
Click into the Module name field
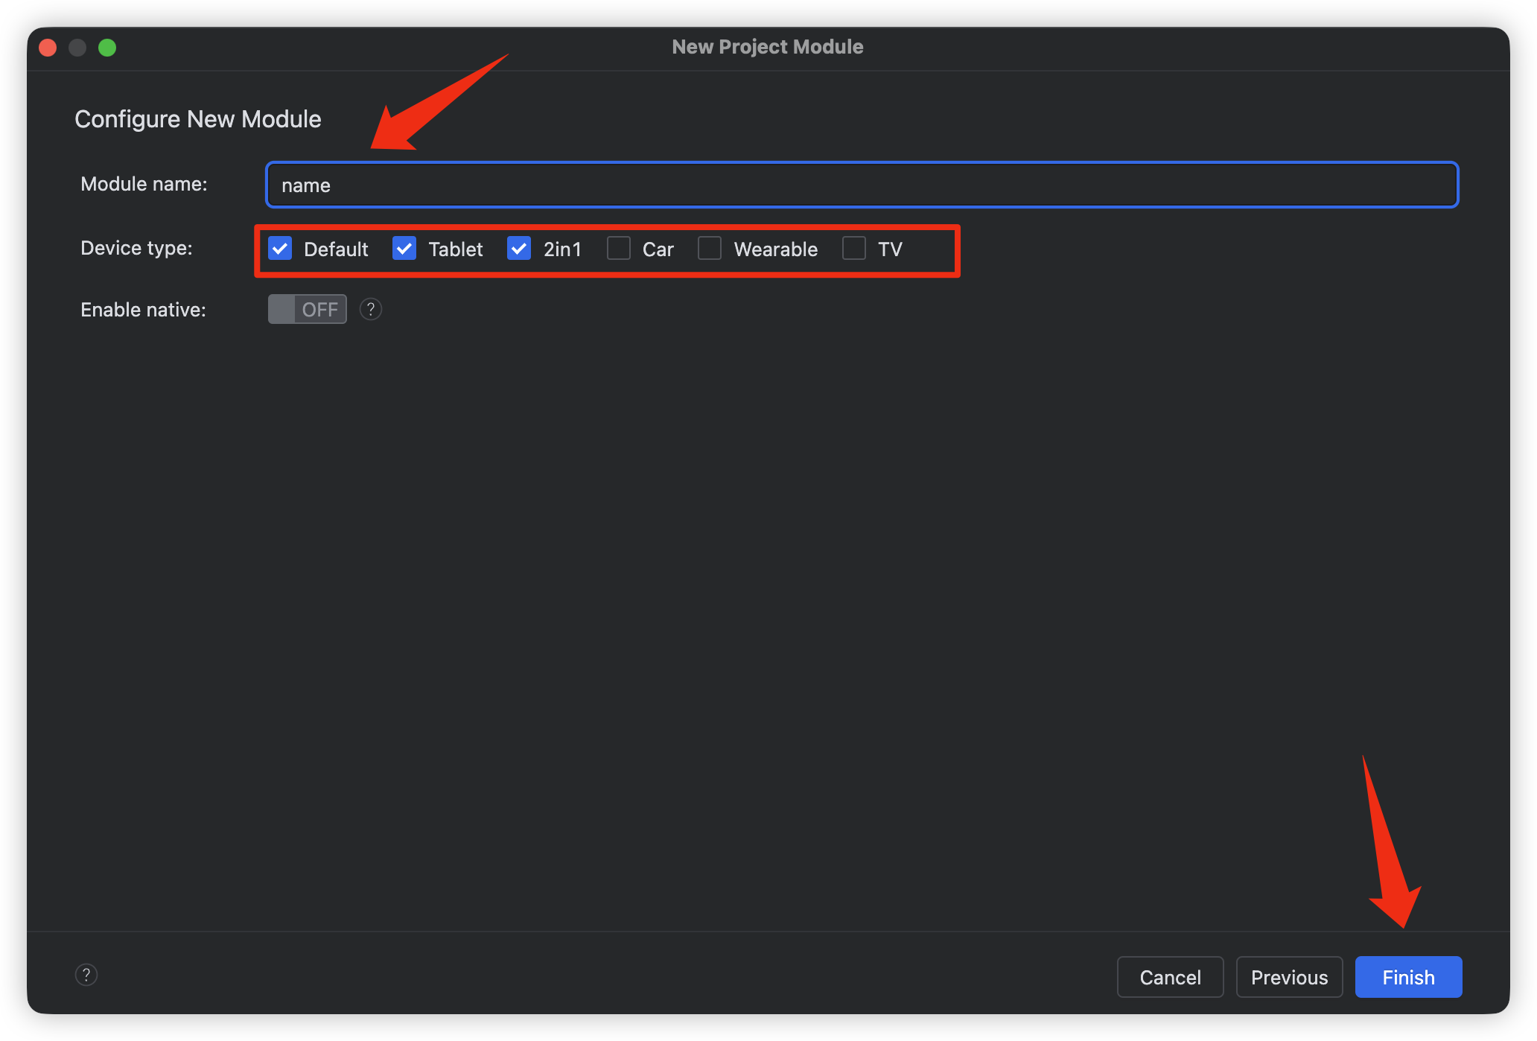coord(861,185)
